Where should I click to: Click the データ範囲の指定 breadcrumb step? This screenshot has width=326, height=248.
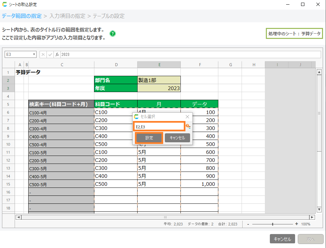[22, 16]
